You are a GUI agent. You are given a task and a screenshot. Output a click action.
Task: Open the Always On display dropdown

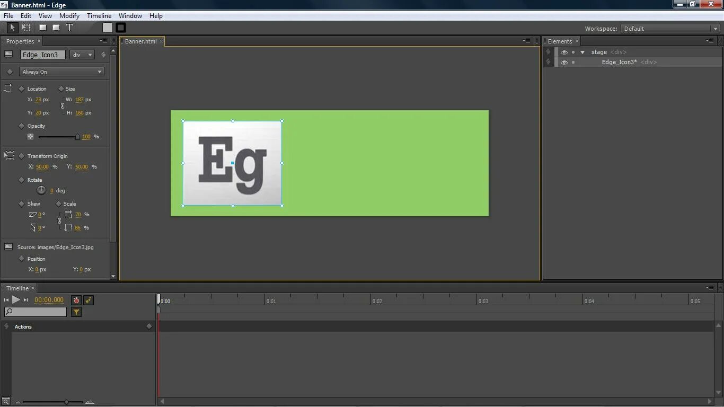tap(61, 72)
